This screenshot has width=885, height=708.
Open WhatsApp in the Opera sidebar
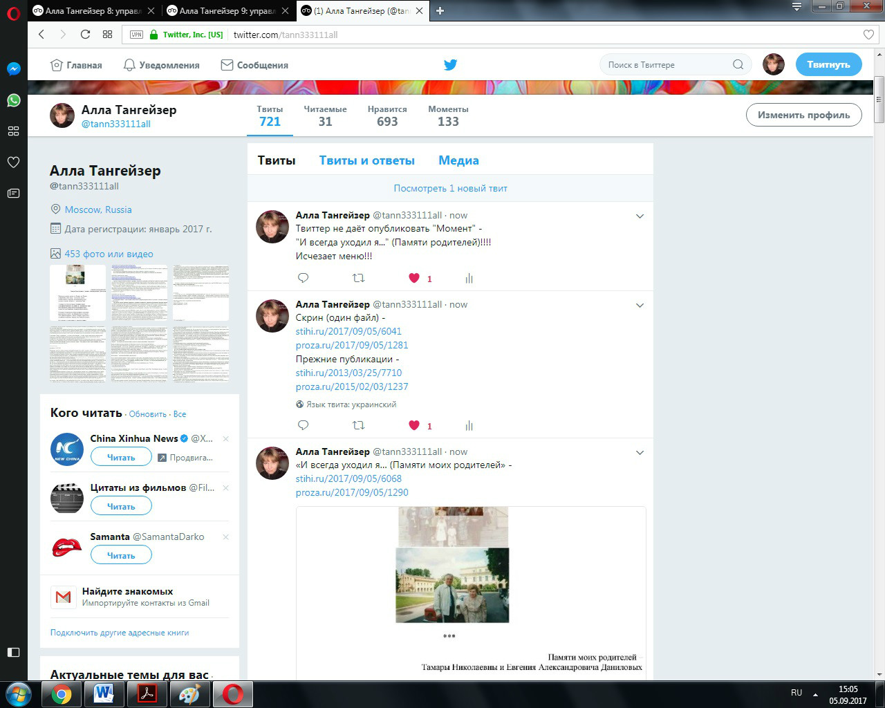[x=13, y=100]
